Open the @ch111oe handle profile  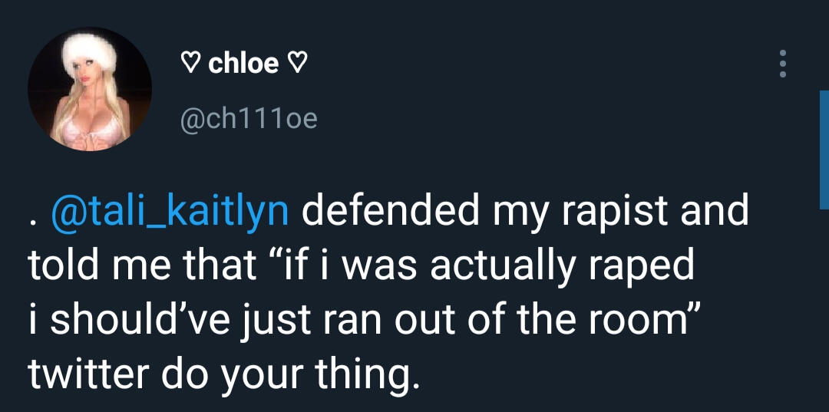(x=247, y=119)
